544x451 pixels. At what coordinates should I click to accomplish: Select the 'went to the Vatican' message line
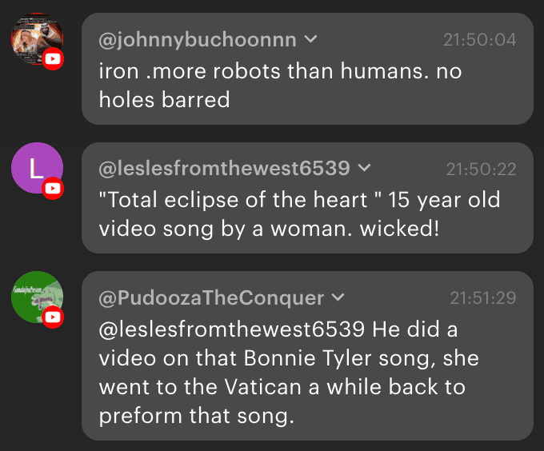tap(282, 387)
